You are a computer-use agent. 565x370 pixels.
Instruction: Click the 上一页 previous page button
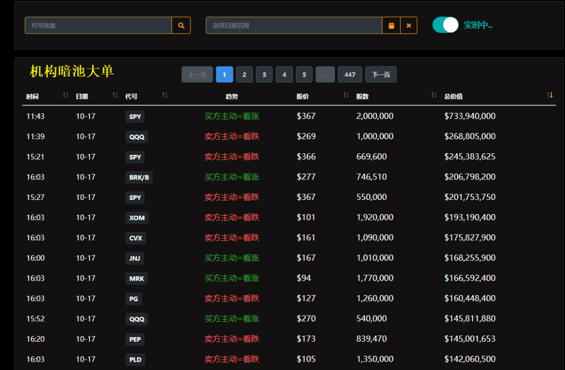pyautogui.click(x=197, y=75)
